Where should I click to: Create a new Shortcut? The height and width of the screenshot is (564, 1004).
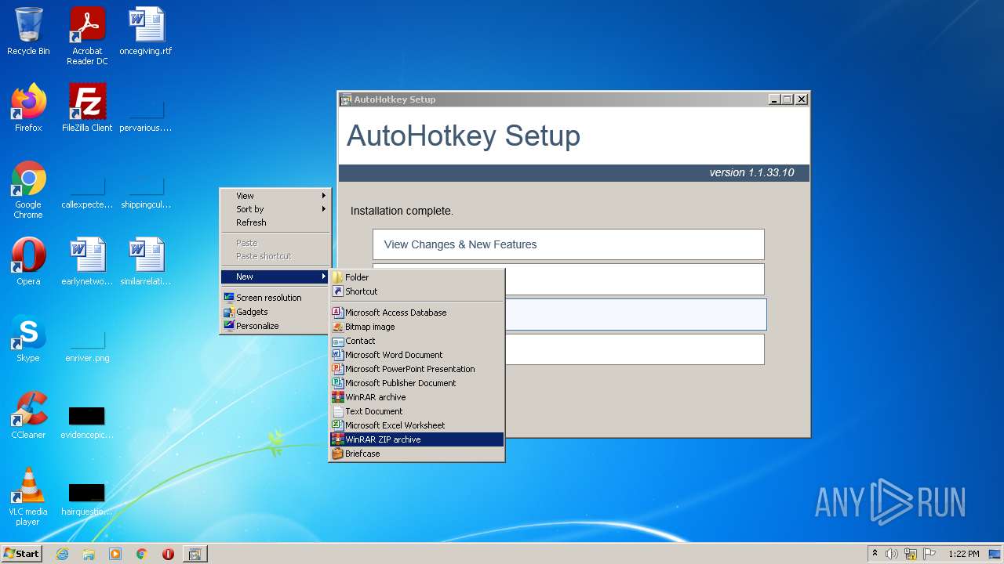pos(417,291)
